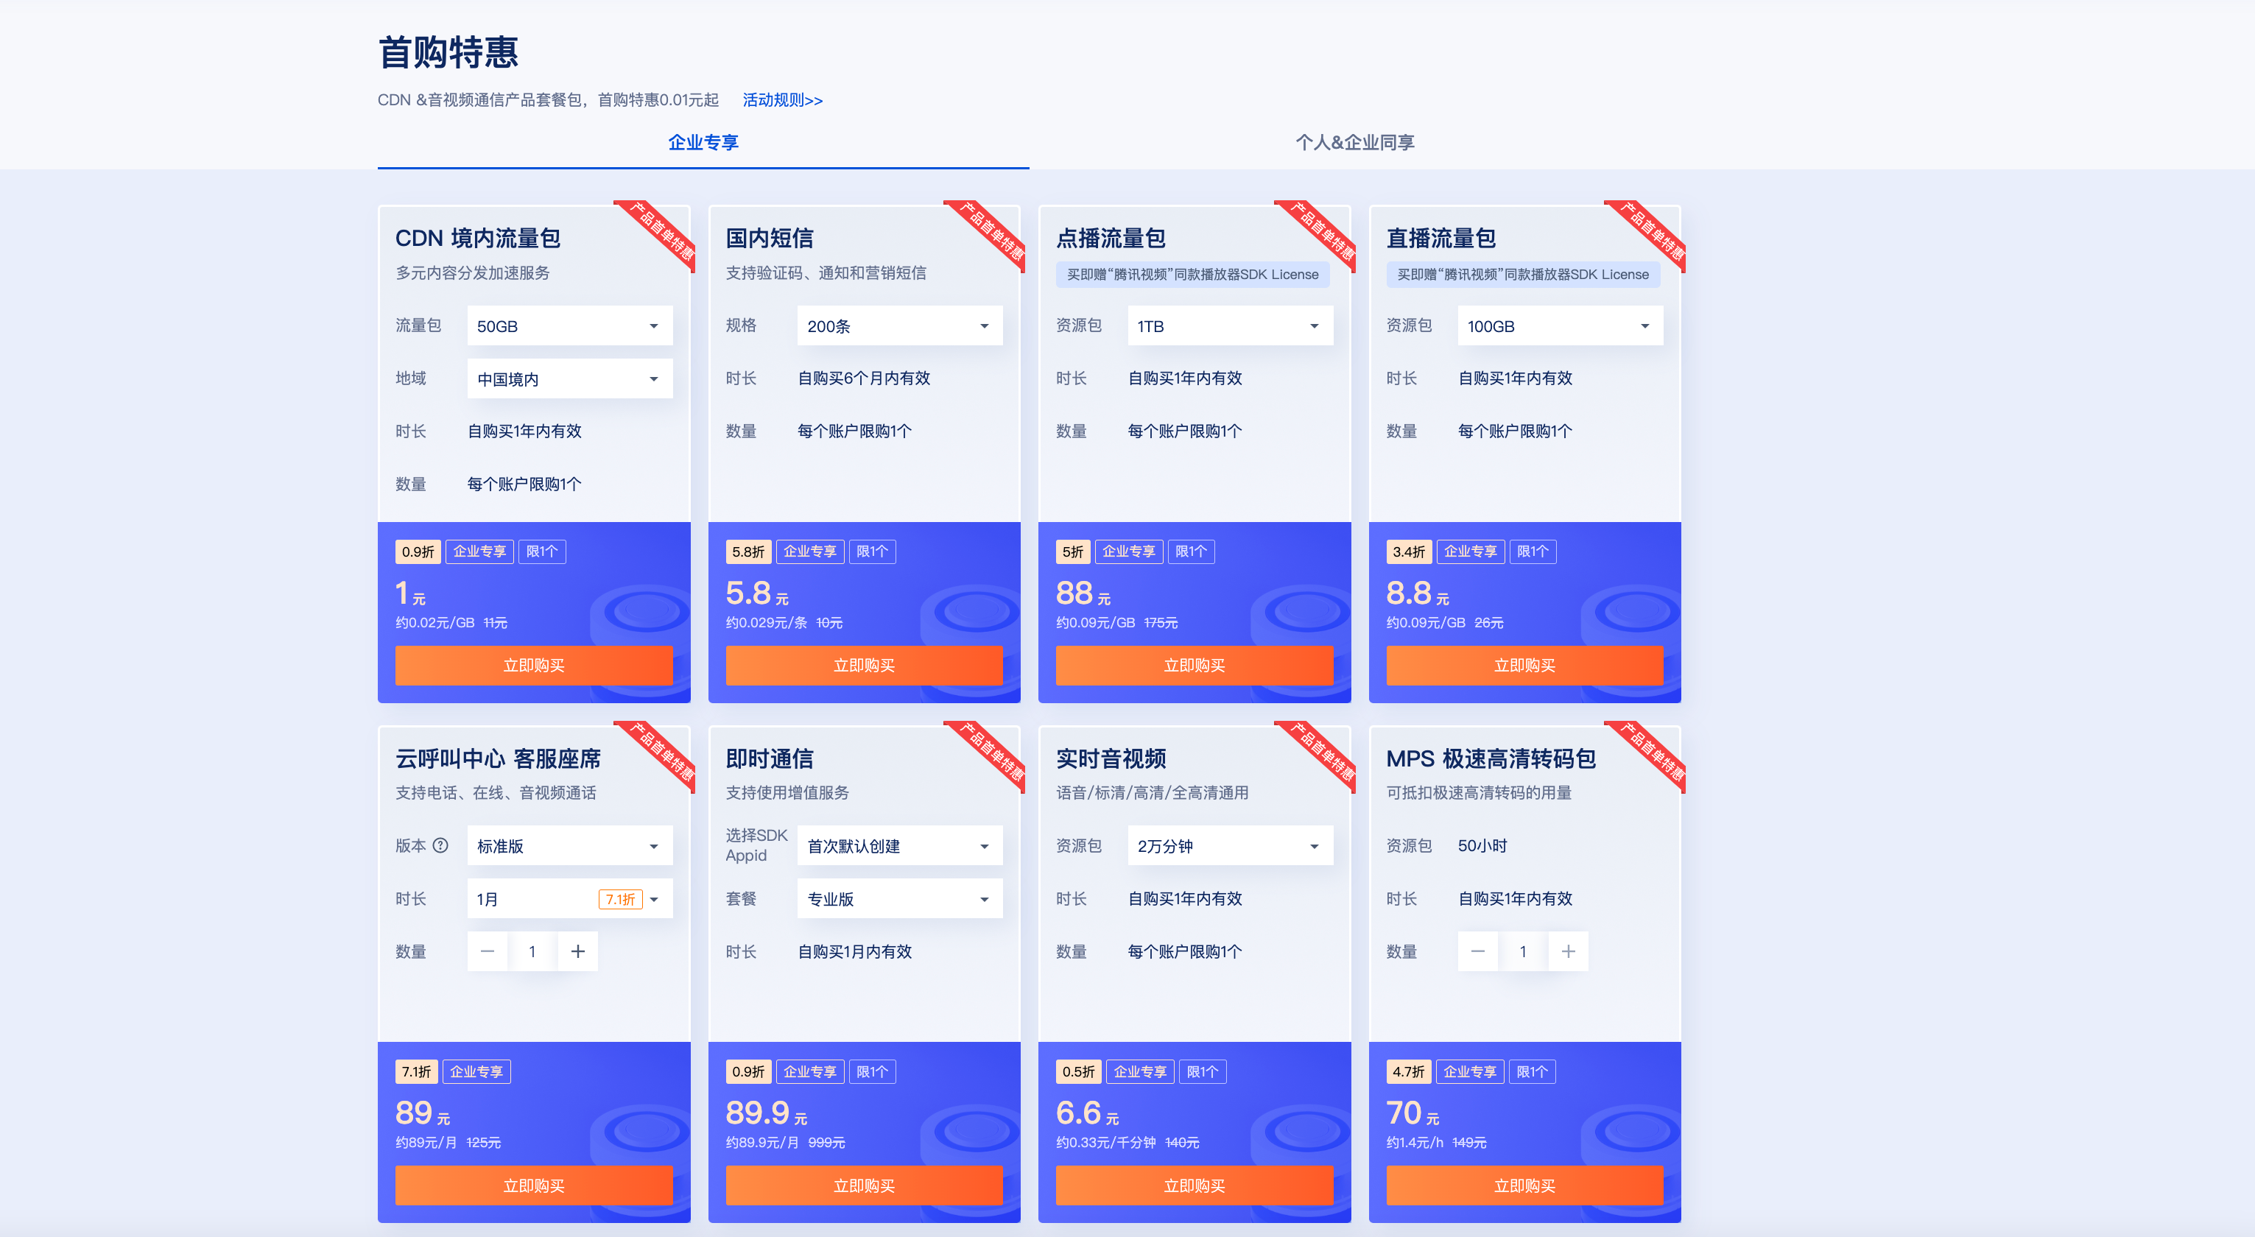The image size is (2255, 1237).
Task: Buy 实时音视频 package at 6.6元
Action: pyautogui.click(x=1194, y=1185)
